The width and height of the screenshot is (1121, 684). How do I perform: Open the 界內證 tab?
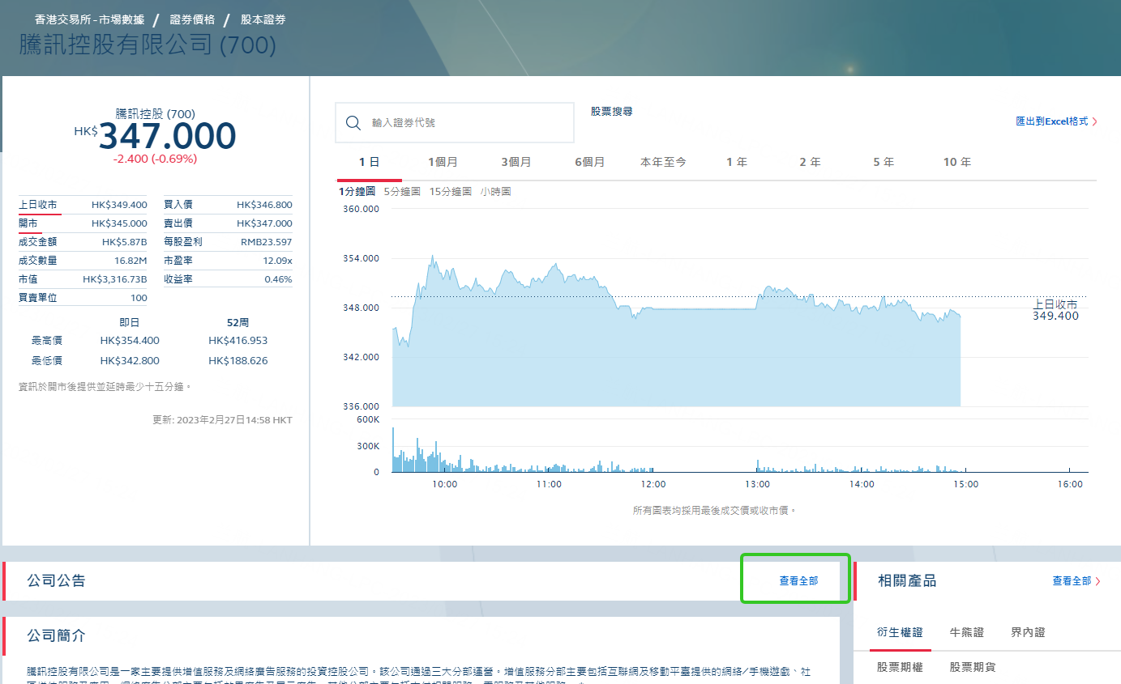(x=1028, y=632)
